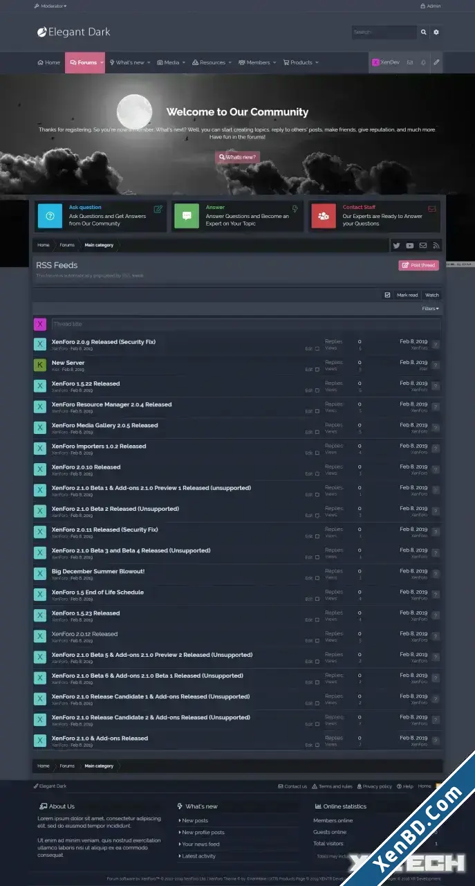Click the envelope icon on Contact Staff card
Screen dimensions: 475x886
[x=432, y=208]
